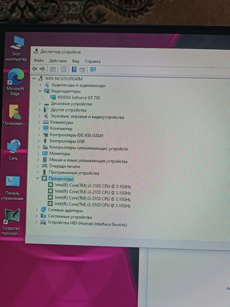Screen dimensions: 230x307
Task: Expand the Клавиатуры node
Action: click(x=39, y=122)
